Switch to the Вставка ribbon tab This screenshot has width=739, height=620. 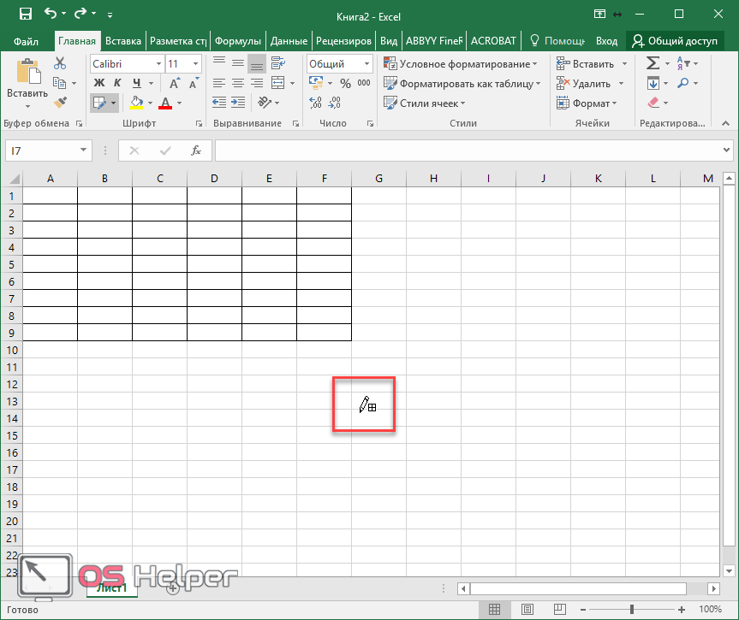[123, 40]
